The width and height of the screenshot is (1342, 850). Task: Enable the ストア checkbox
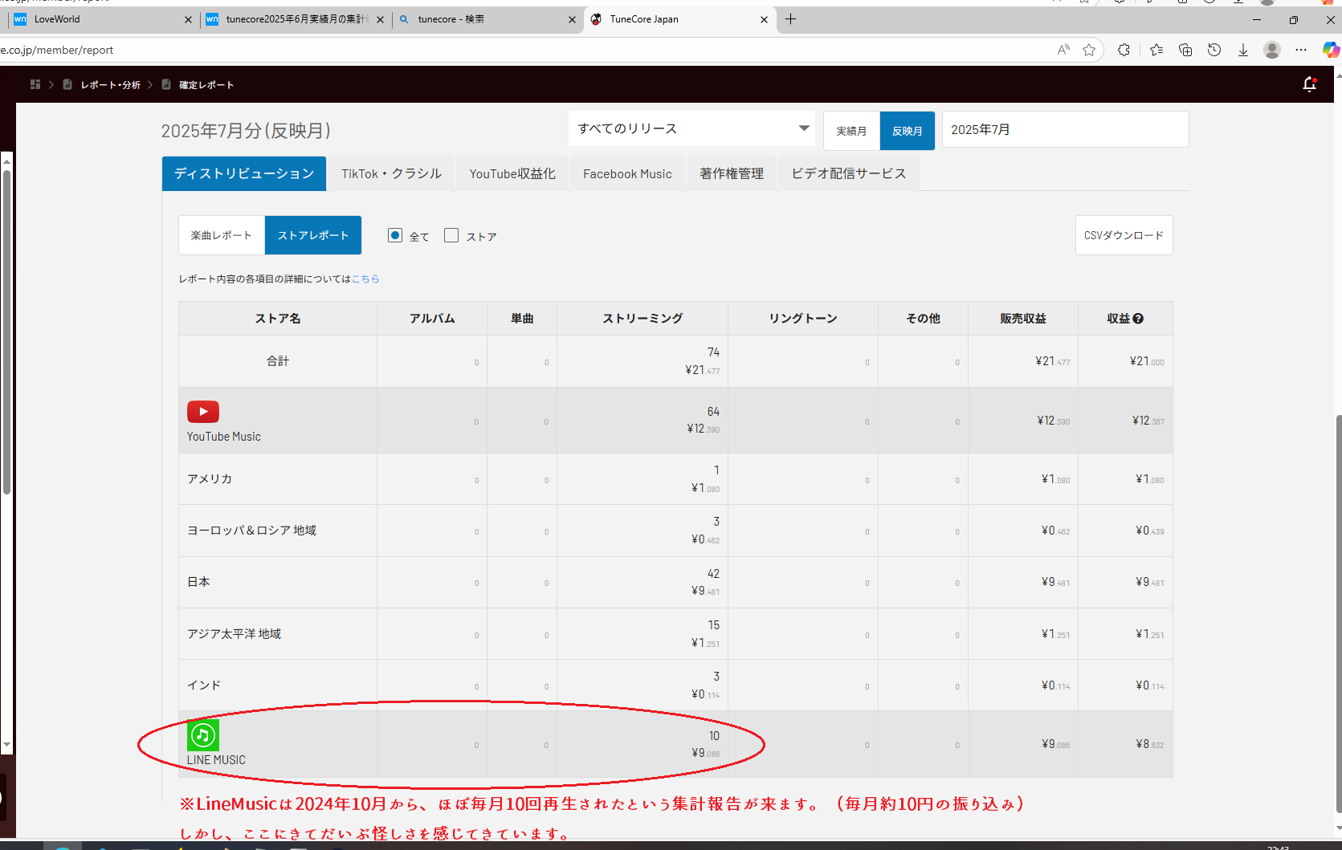click(451, 235)
